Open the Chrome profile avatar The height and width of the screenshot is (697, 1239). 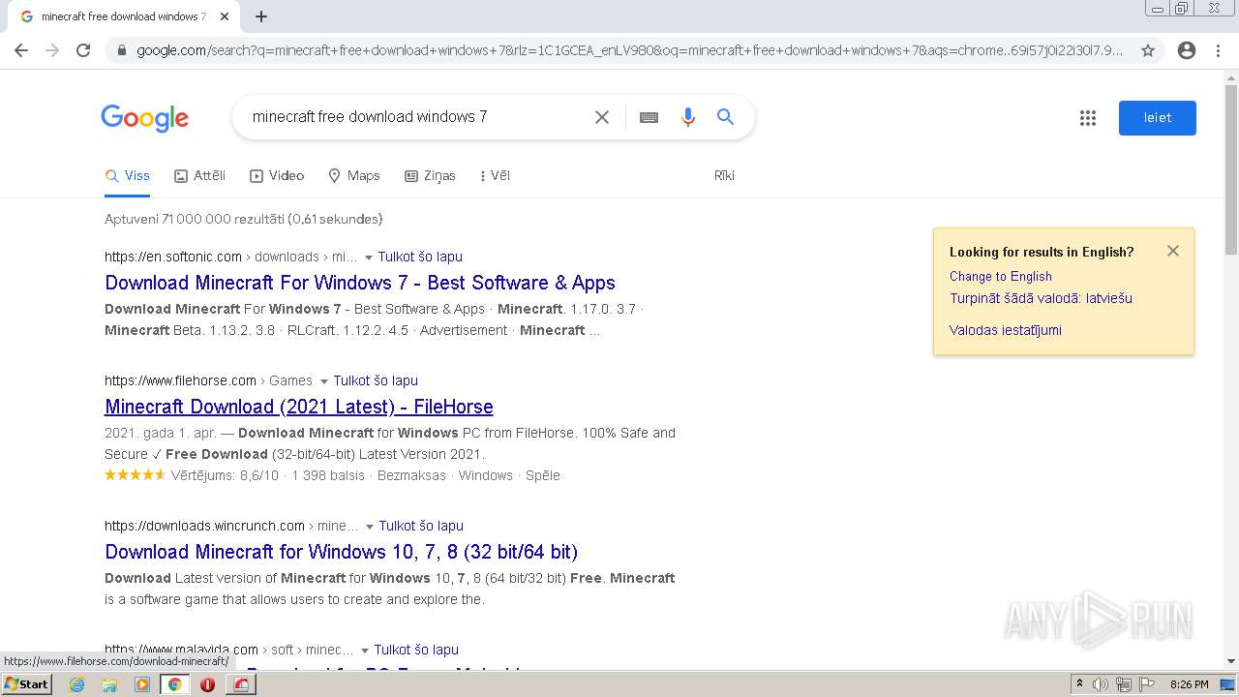click(x=1187, y=50)
